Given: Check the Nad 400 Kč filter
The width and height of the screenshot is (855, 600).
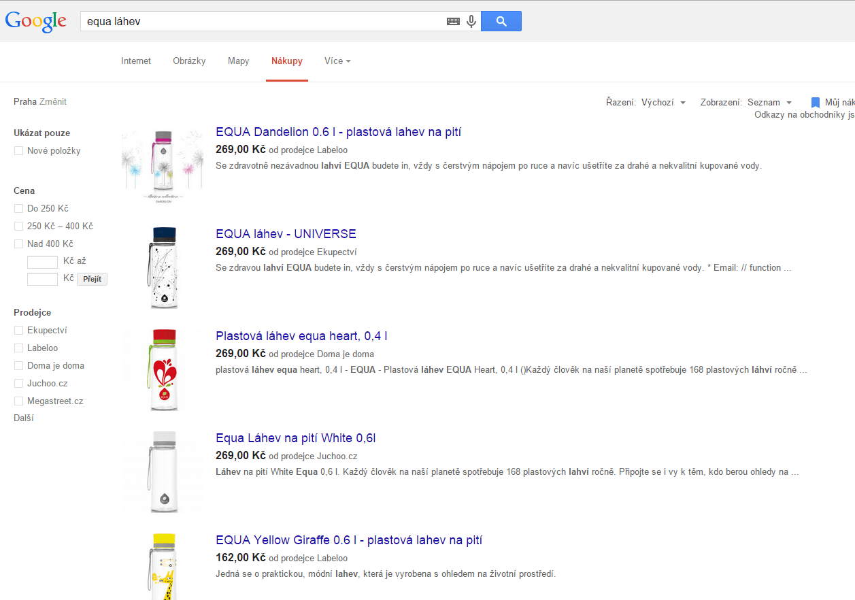Looking at the screenshot, I should [18, 244].
